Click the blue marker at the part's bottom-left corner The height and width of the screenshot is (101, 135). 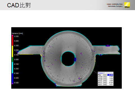point(55,84)
